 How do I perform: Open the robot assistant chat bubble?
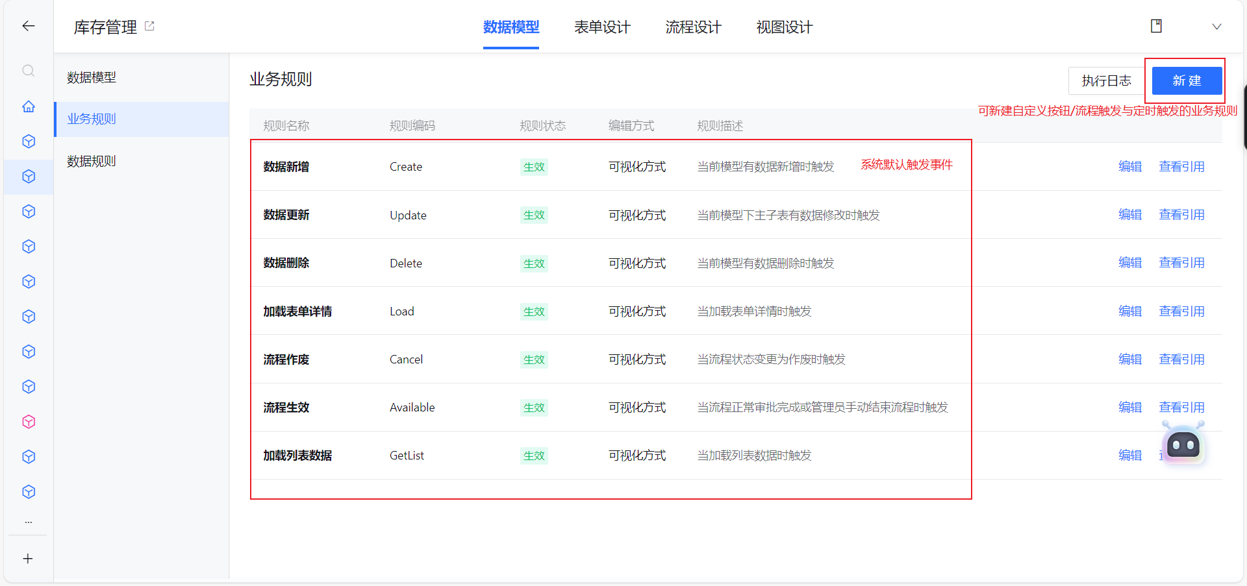coord(1183,443)
